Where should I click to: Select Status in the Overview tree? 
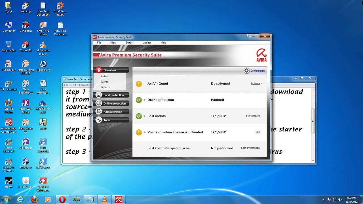104,76
